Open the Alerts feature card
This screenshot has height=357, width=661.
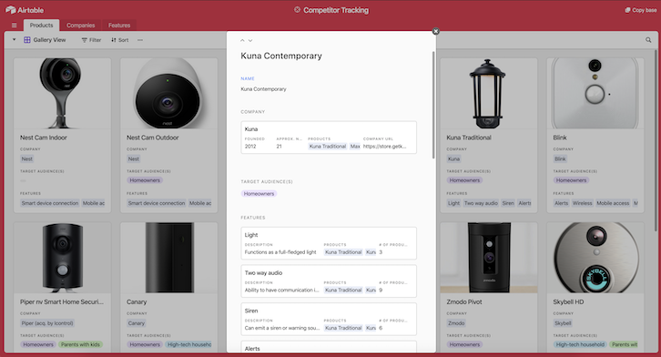(x=329, y=347)
